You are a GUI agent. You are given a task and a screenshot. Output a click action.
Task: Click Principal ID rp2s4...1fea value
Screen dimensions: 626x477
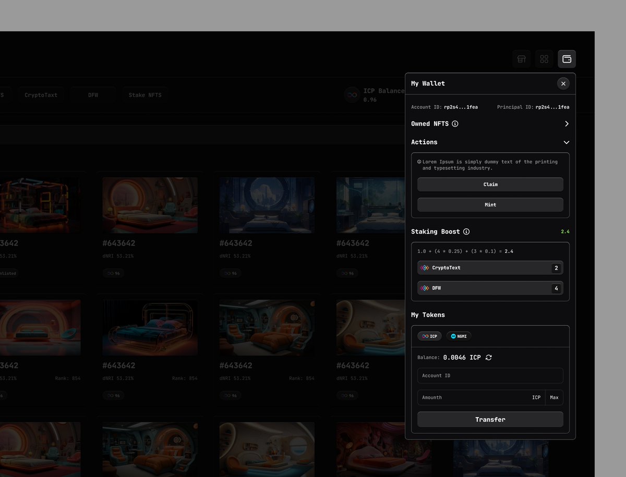pyautogui.click(x=552, y=107)
